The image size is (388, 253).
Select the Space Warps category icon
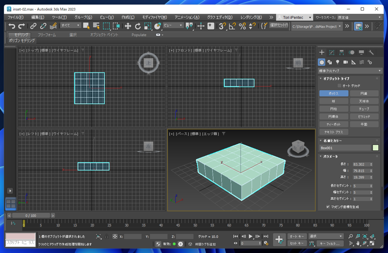point(361,63)
